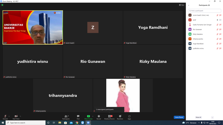Select Gadis Purnama Sari Siregar in participant list
The image size is (223, 125).
coord(205,25)
